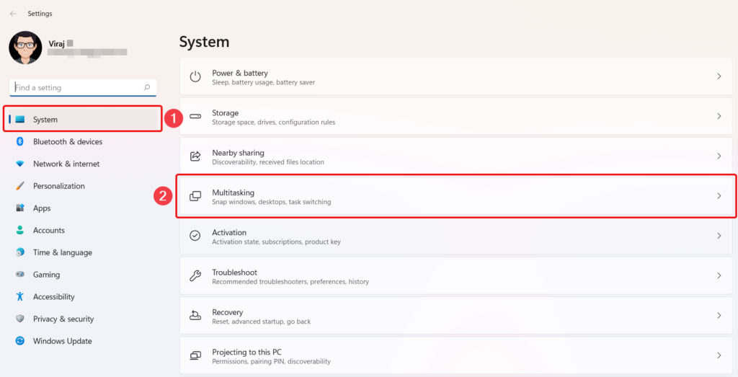The width and height of the screenshot is (738, 377).
Task: Click the Gaming controller icon
Action: coord(20,275)
